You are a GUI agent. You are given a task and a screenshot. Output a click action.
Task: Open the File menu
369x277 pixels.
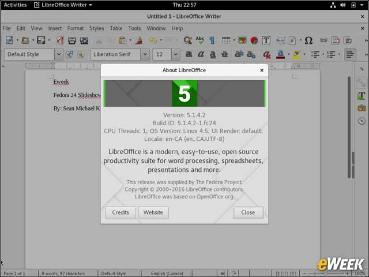pos(6,28)
